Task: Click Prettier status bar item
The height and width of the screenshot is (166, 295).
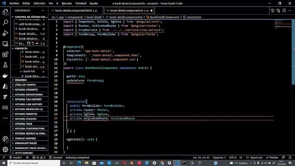Action: (272, 158)
